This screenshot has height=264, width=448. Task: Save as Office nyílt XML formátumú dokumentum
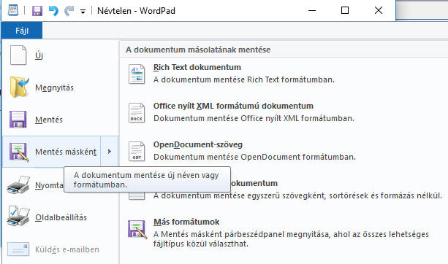coord(283,112)
